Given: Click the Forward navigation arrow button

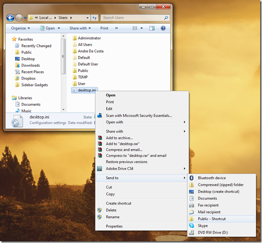Looking at the screenshot, I should [x=19, y=18].
